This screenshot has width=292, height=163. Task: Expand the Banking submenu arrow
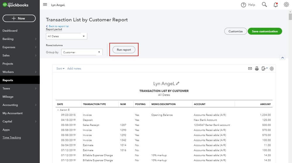click(x=36, y=39)
